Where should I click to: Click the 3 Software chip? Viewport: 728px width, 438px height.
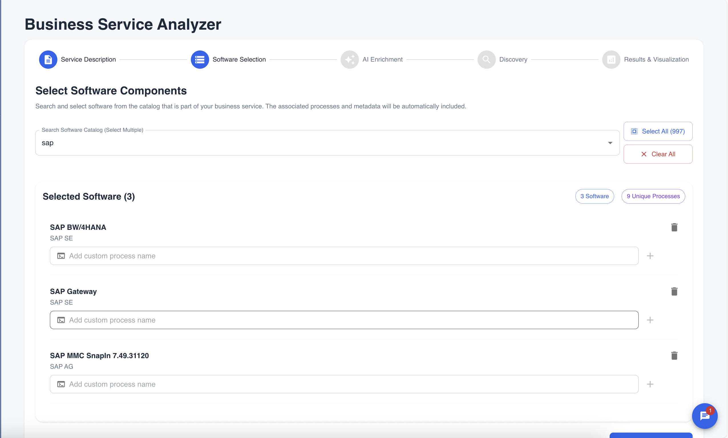pyautogui.click(x=594, y=196)
